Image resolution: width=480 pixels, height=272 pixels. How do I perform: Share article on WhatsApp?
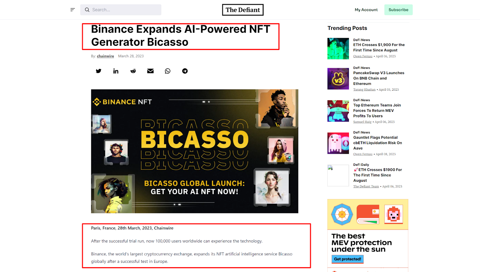[x=168, y=71]
